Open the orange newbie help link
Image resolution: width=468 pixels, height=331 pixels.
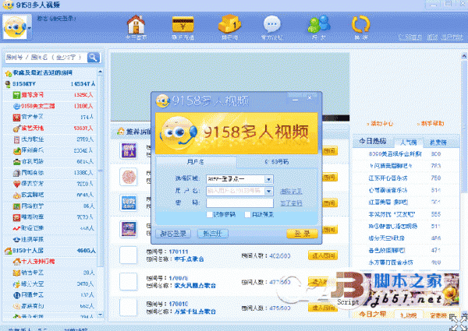431,124
